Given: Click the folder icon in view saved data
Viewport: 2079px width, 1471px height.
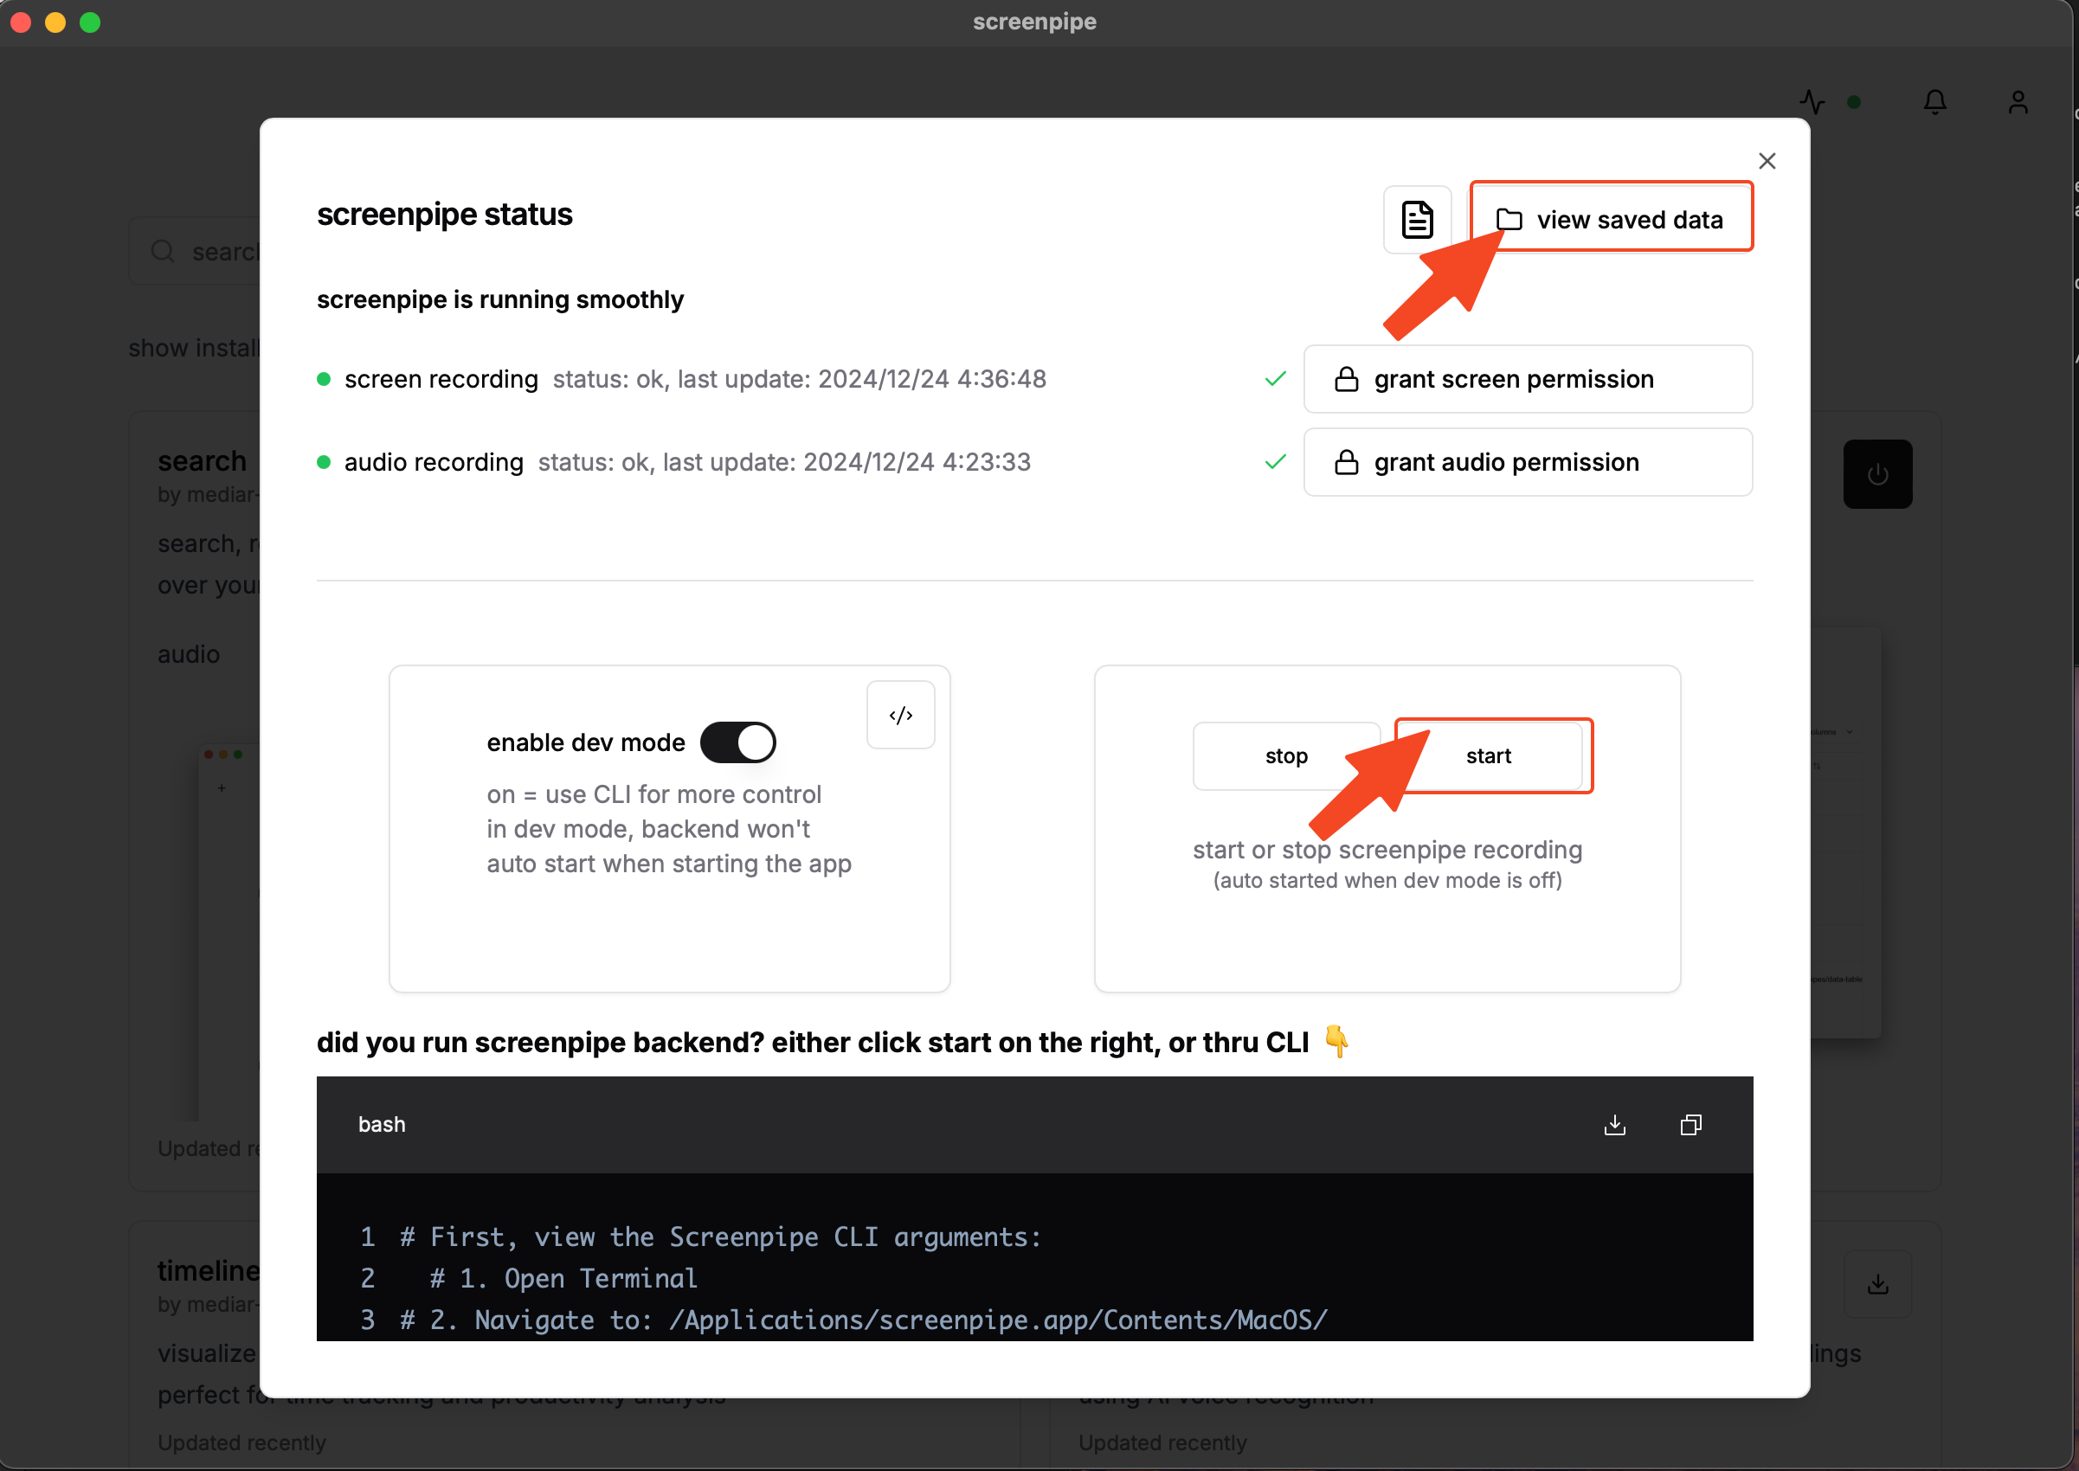Looking at the screenshot, I should point(1509,219).
